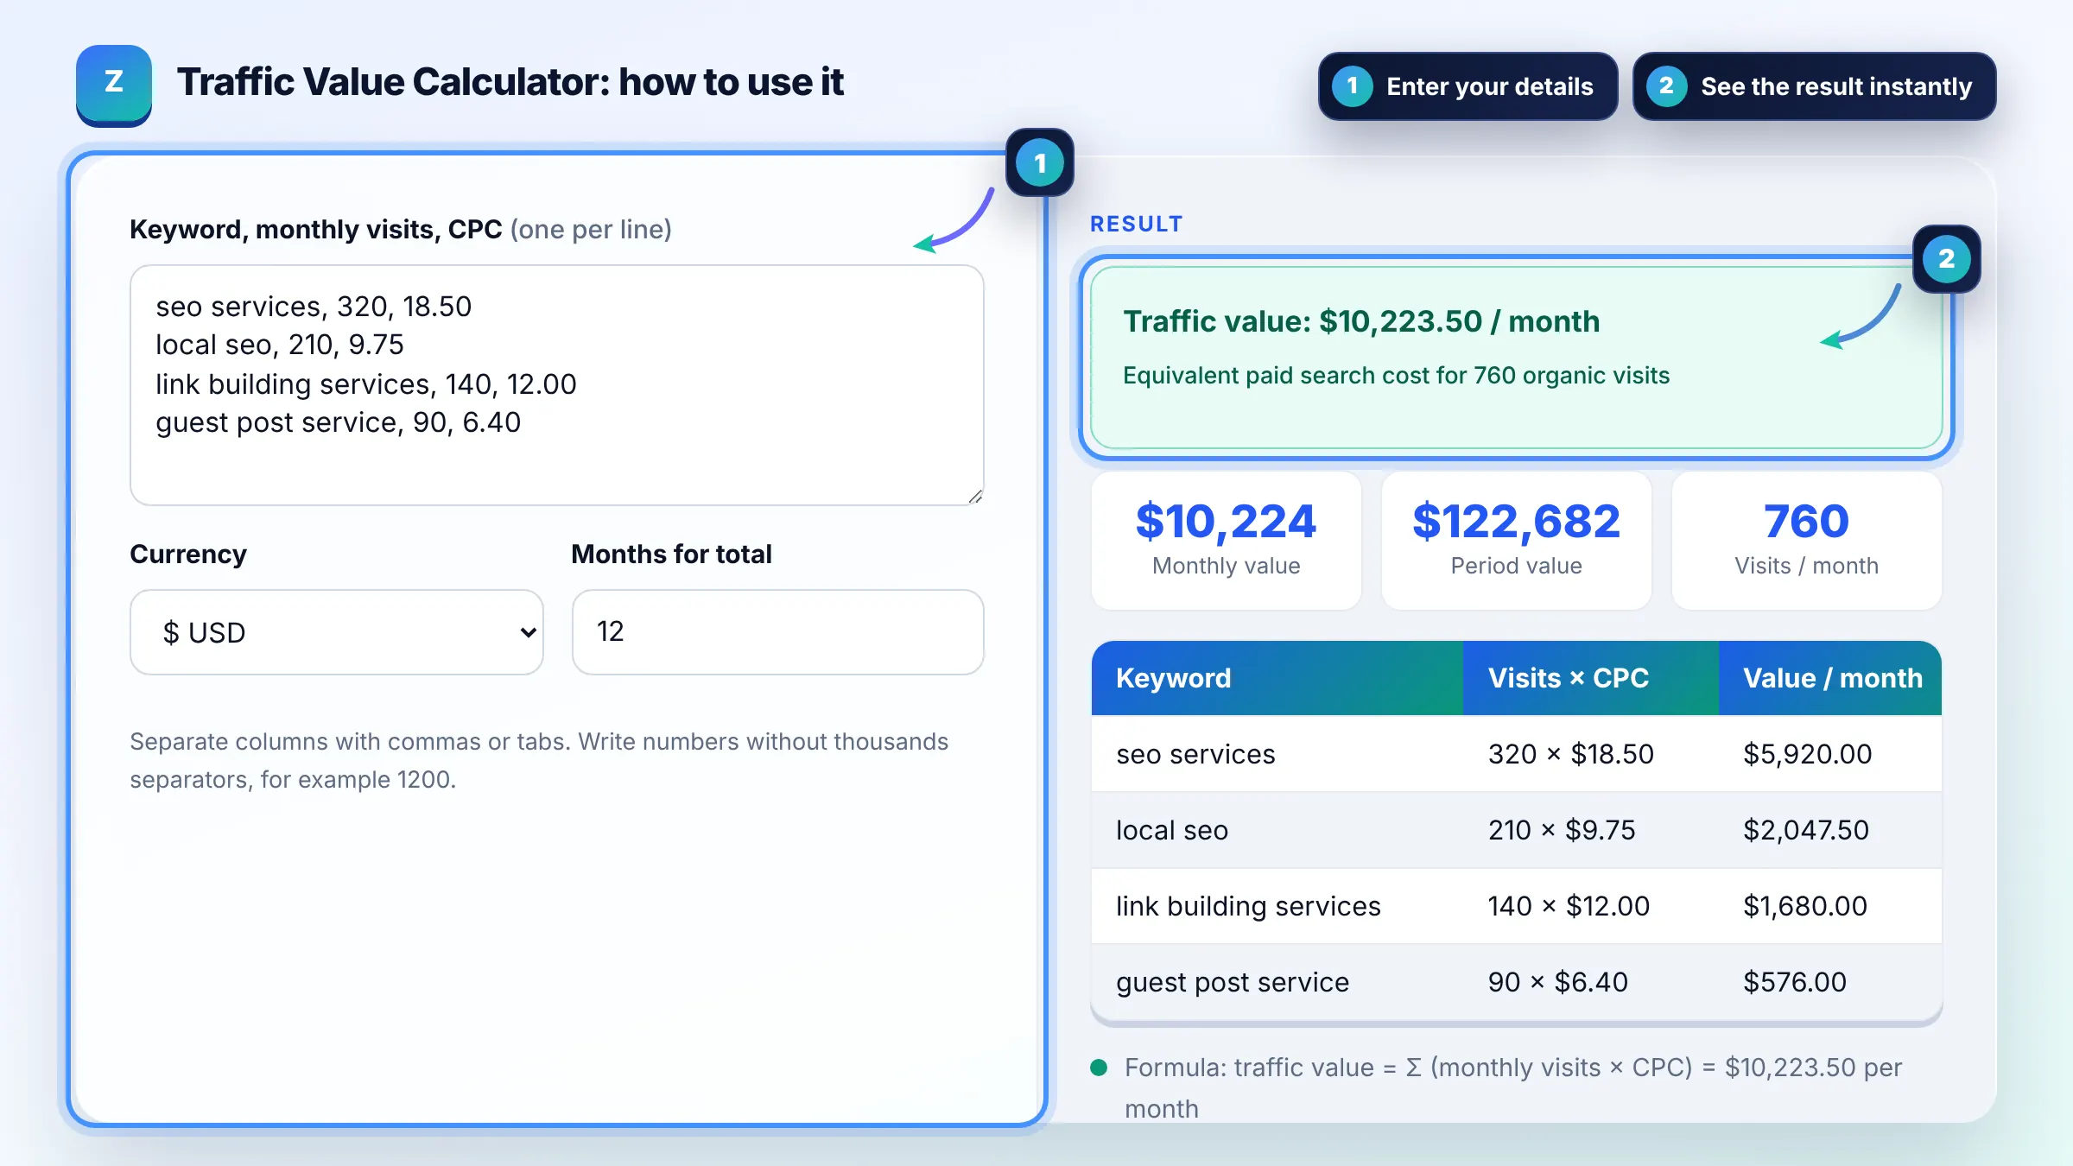Click the Equivalent paid search cost line
The width and height of the screenshot is (2073, 1166).
coord(1396,376)
